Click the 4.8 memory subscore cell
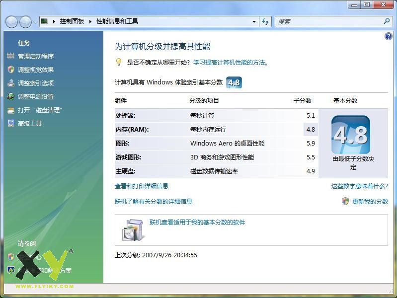Image resolution: width=397 pixels, height=298 pixels. (311, 129)
